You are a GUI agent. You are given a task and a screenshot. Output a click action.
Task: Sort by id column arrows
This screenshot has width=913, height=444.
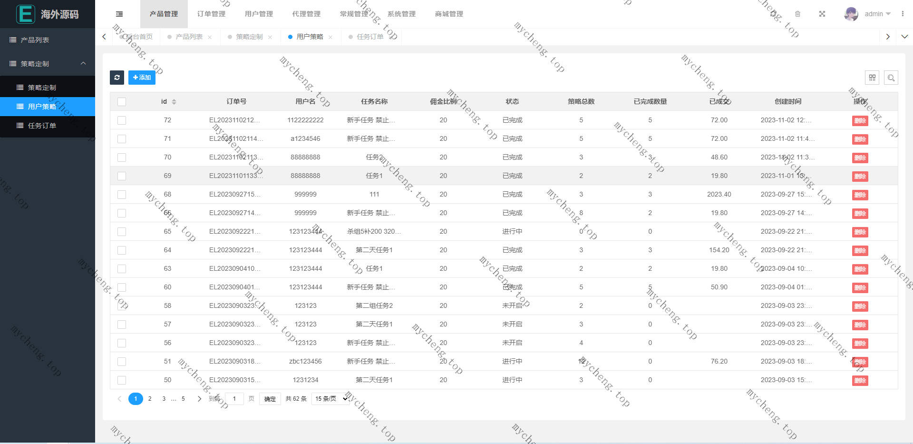[x=174, y=102]
